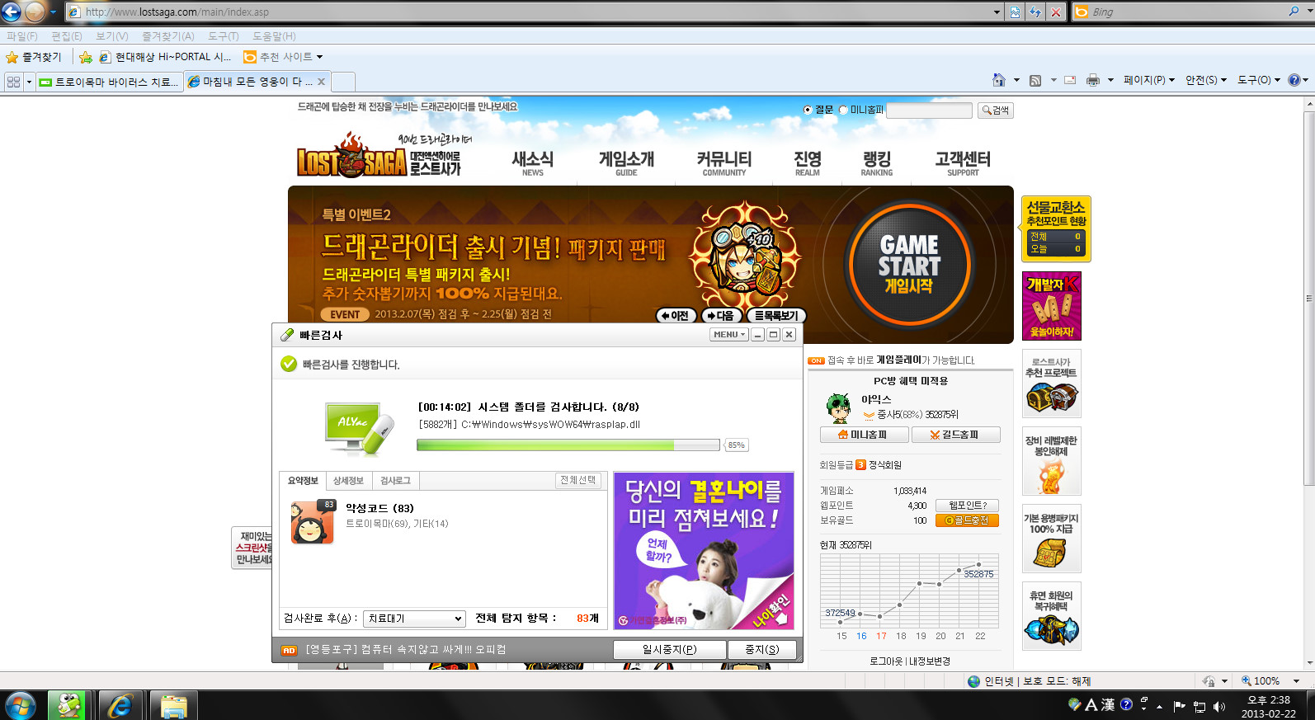Open the 파일(F) menu
The height and width of the screenshot is (720, 1315).
(x=22, y=36)
